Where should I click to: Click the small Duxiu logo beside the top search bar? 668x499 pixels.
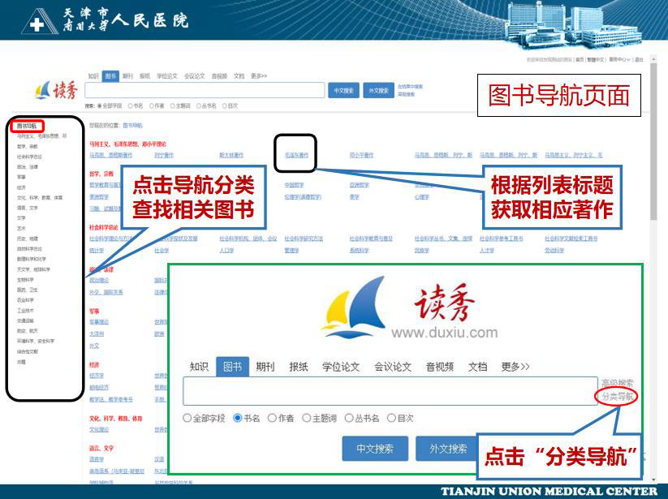click(x=56, y=90)
